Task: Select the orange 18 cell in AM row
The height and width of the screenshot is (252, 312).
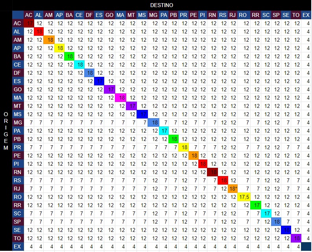Action: (49, 40)
